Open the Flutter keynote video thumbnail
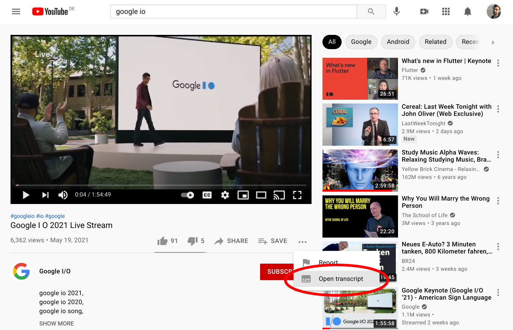The image size is (513, 330). point(360,79)
